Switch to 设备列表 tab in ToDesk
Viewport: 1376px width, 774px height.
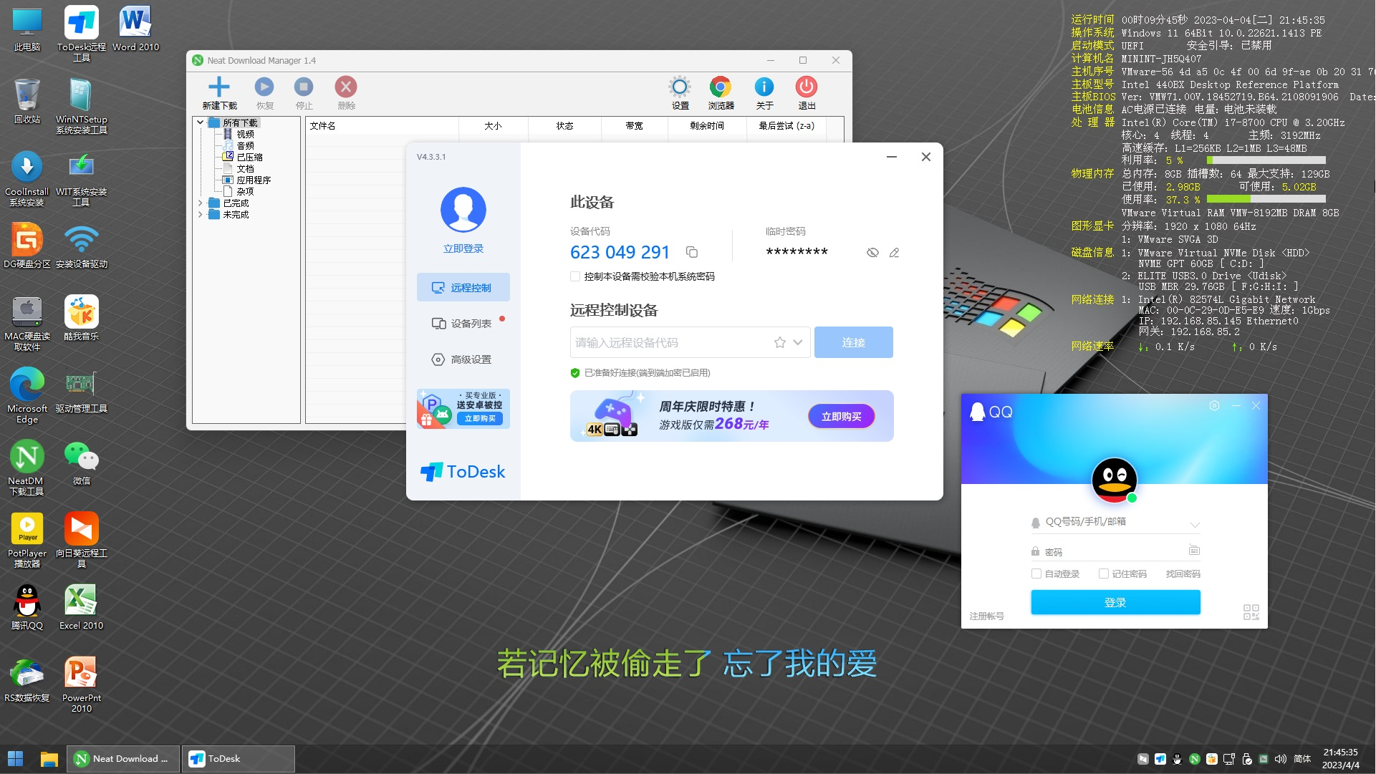[x=463, y=324]
